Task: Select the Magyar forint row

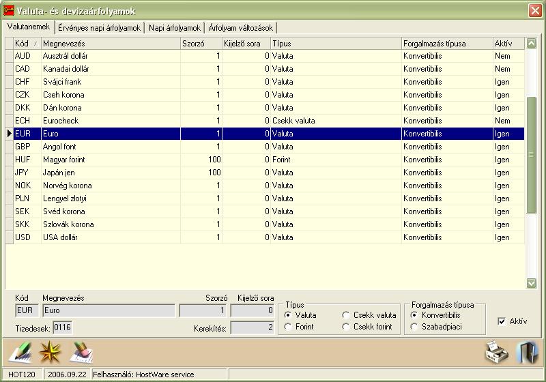Action: pos(269,160)
